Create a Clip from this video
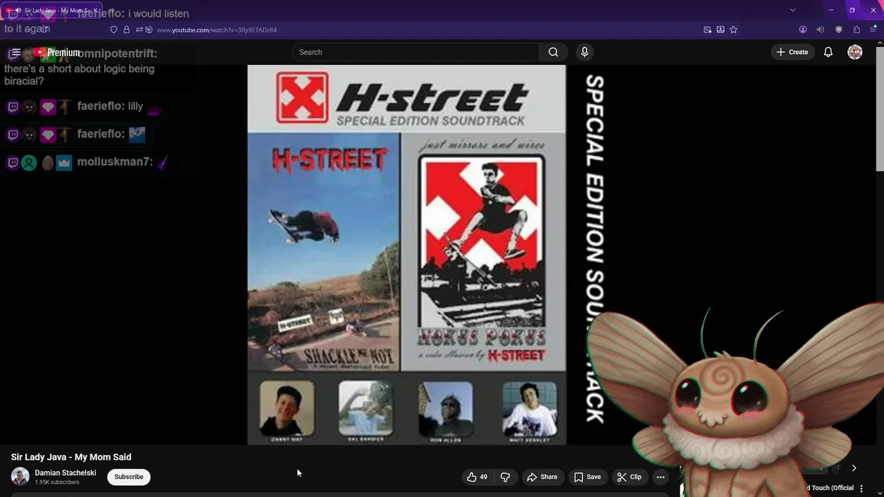 pos(629,477)
